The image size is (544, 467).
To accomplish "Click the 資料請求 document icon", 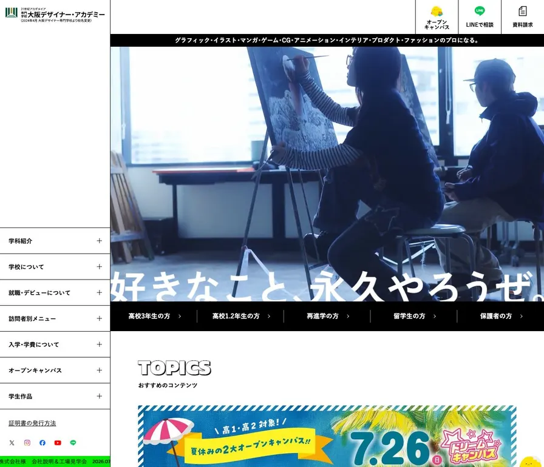I will click(x=523, y=11).
